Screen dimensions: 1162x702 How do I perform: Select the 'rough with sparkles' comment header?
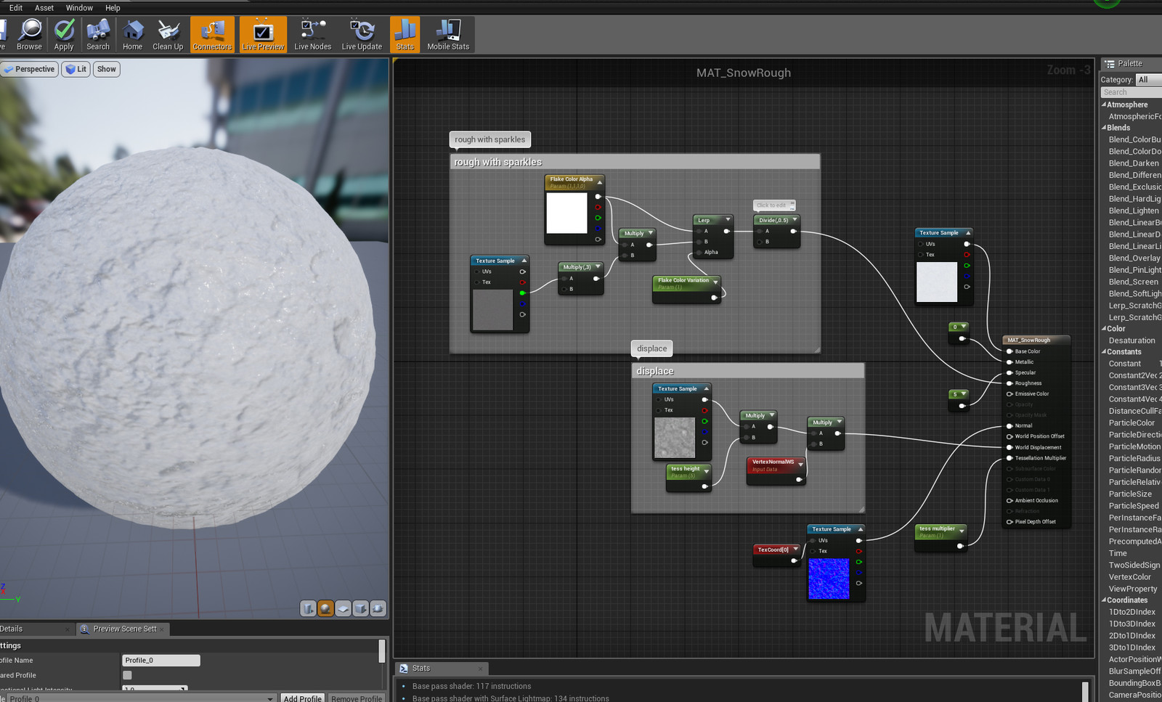(x=635, y=162)
